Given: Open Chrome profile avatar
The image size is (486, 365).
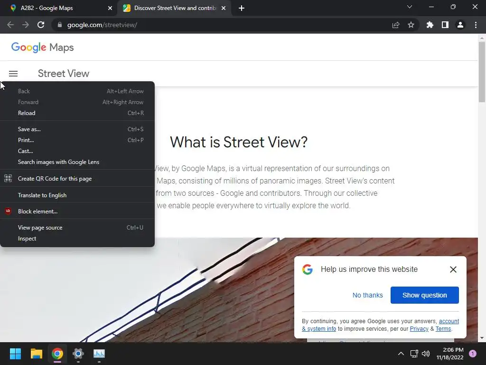Looking at the screenshot, I should [460, 25].
